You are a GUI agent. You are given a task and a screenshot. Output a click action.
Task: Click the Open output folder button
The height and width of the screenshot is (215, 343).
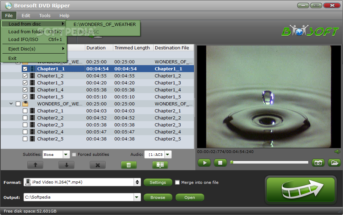click(190, 197)
